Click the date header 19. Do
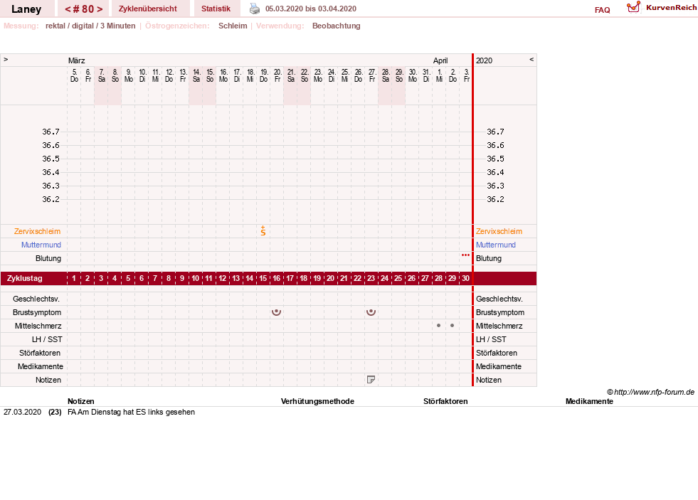Image resolution: width=698 pixels, height=500 pixels. 263,75
